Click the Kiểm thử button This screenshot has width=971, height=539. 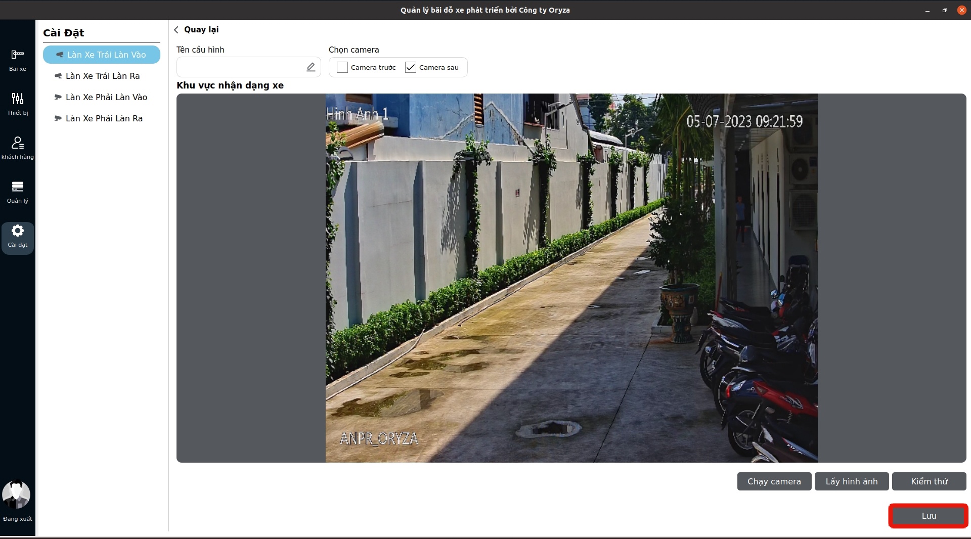(929, 481)
